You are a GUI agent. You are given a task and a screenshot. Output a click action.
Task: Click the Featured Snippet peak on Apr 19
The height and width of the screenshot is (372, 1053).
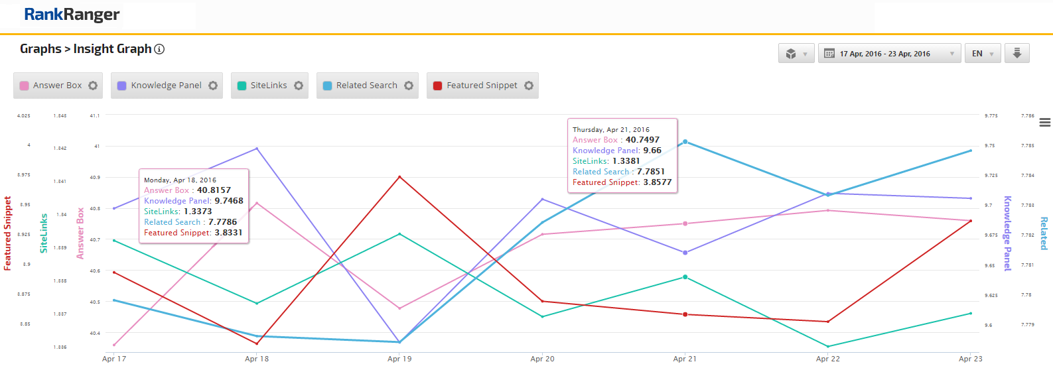pos(399,177)
